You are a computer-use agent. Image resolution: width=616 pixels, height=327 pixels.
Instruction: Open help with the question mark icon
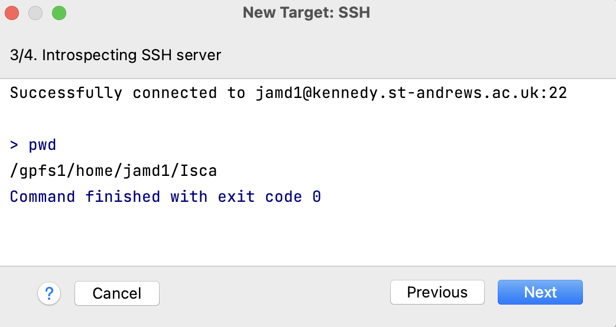(49, 293)
